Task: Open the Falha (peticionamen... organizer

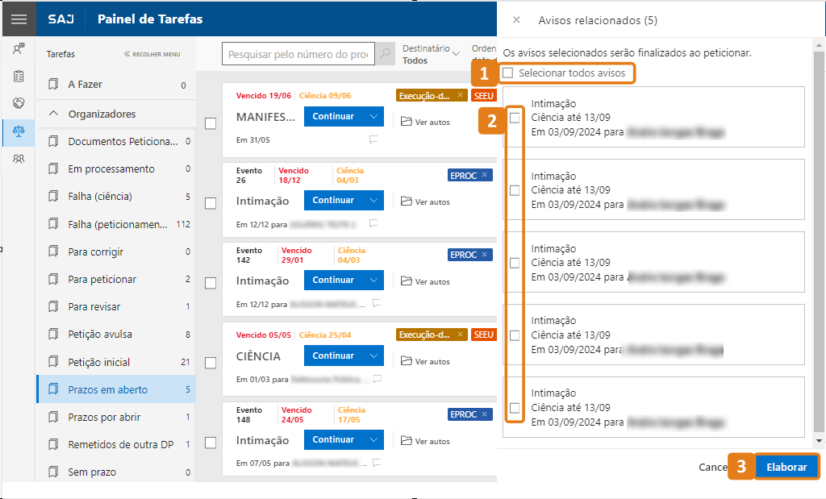Action: pyautogui.click(x=116, y=224)
